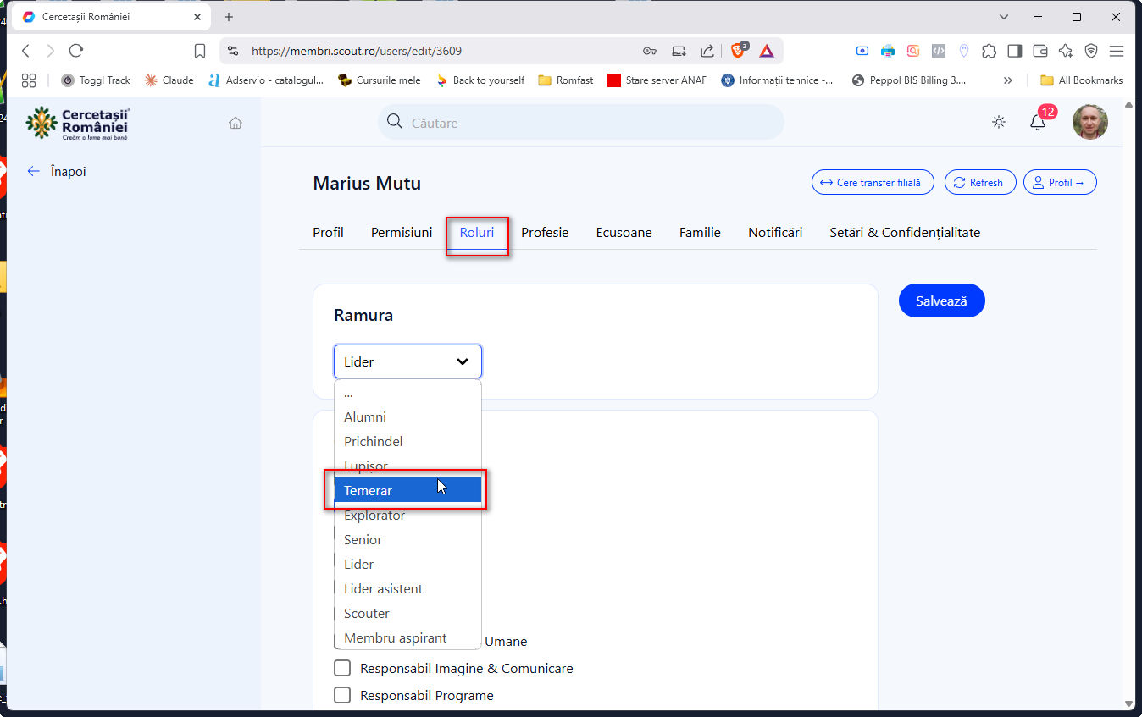Check Responsabil Imagine & Comunicare checkbox
Screen dimensions: 1142x717
click(x=342, y=668)
